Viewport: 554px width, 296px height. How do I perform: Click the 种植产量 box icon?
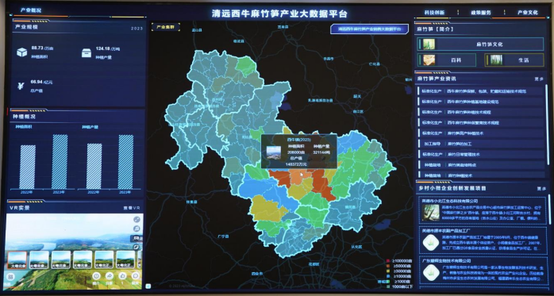coord(87,53)
